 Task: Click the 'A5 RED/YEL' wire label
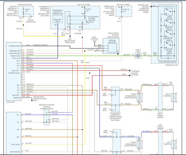coord(28,60)
